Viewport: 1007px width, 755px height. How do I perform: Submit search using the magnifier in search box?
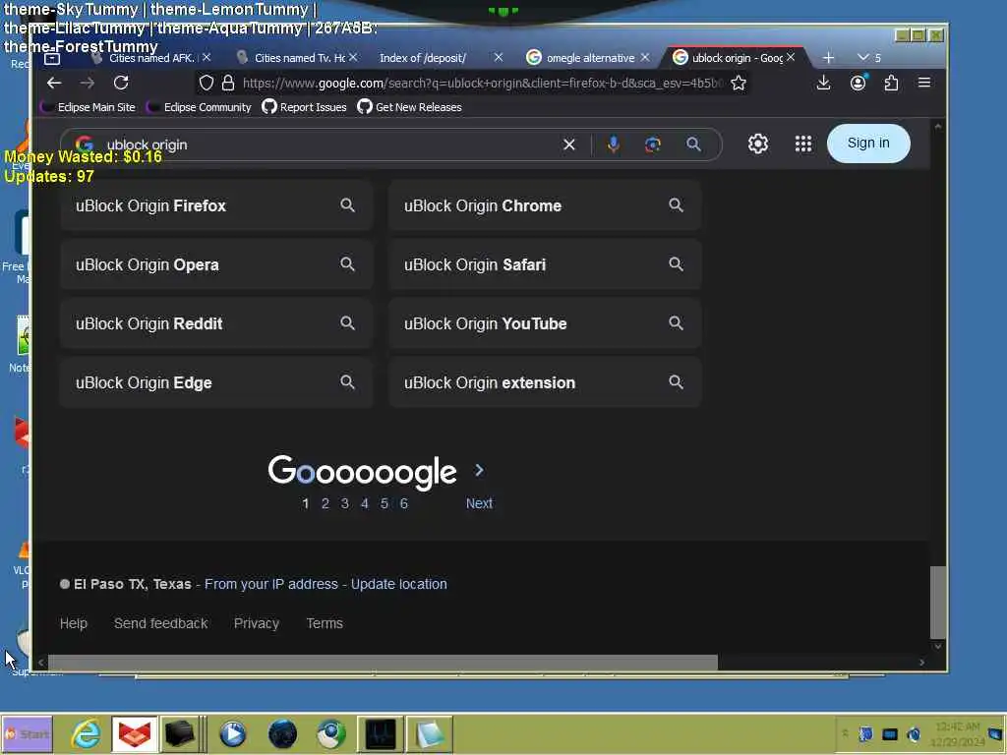click(x=693, y=145)
